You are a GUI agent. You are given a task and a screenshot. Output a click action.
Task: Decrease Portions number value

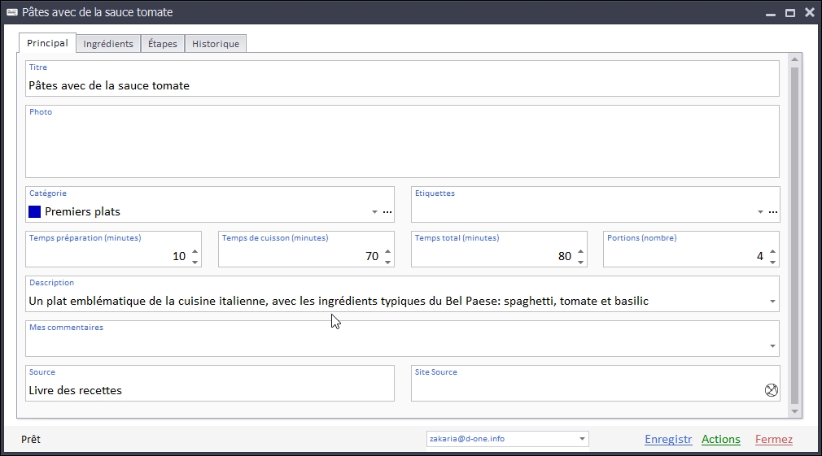click(773, 262)
